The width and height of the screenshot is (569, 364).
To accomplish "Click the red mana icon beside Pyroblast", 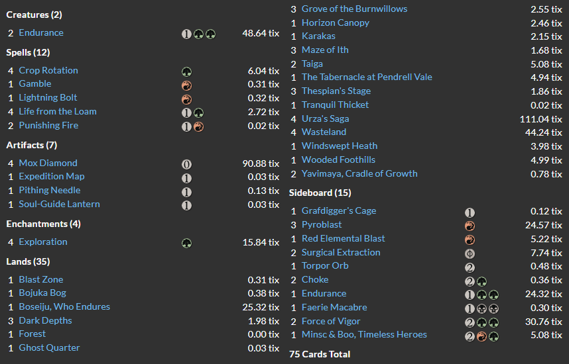I will (x=470, y=225).
